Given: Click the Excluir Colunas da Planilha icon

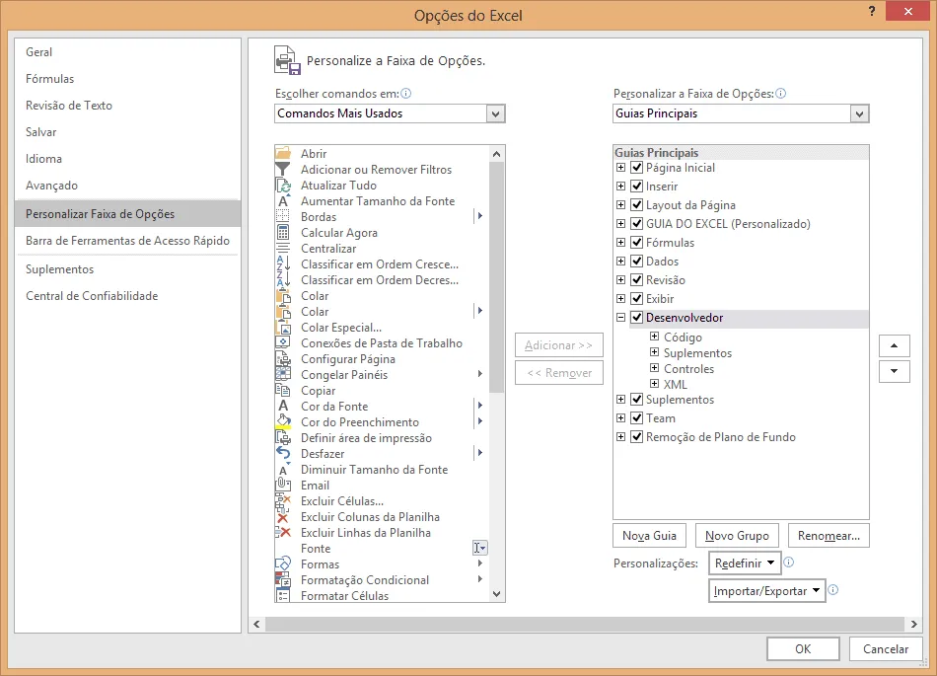Looking at the screenshot, I should (283, 517).
